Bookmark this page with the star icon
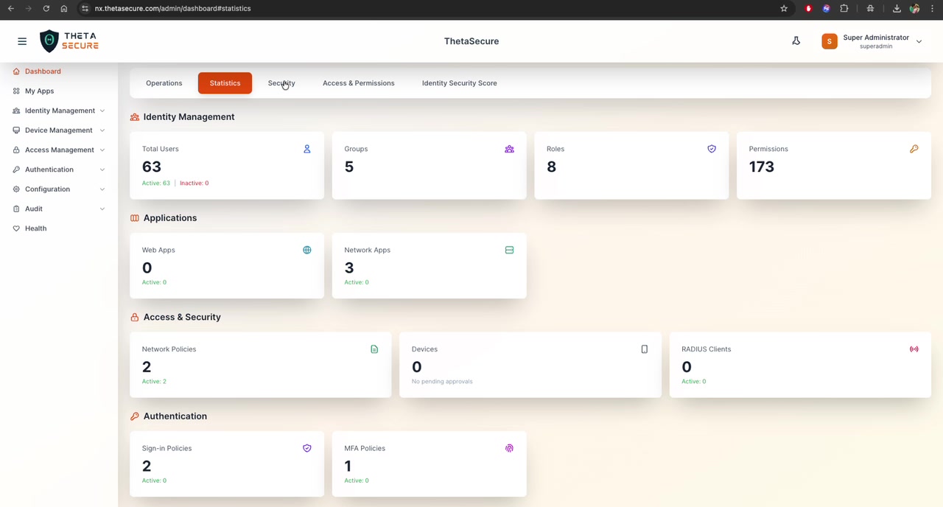This screenshot has height=507, width=943. point(784,9)
